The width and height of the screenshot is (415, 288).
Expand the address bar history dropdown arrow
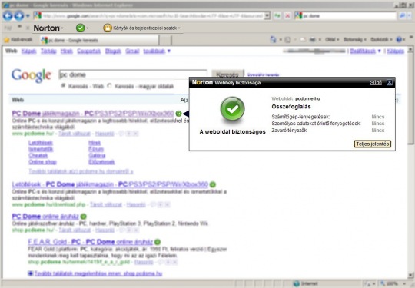[x=267, y=16]
